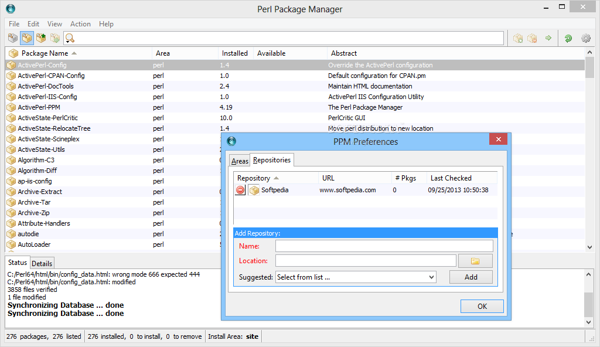Show all packages toolbar icon
Viewport: 600px width, 347px height.
click(x=13, y=38)
